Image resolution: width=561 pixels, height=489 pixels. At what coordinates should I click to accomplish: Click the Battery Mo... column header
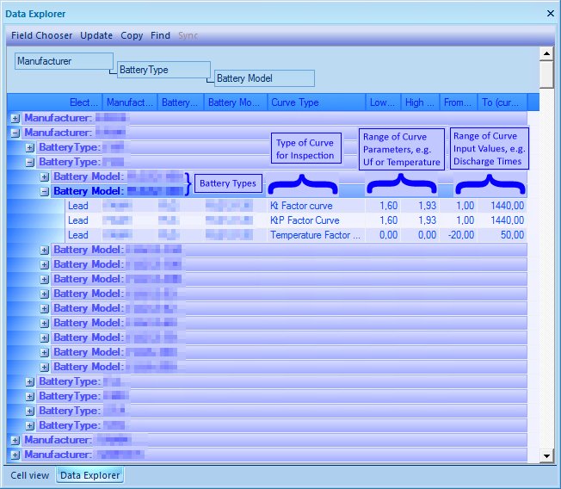[236, 102]
